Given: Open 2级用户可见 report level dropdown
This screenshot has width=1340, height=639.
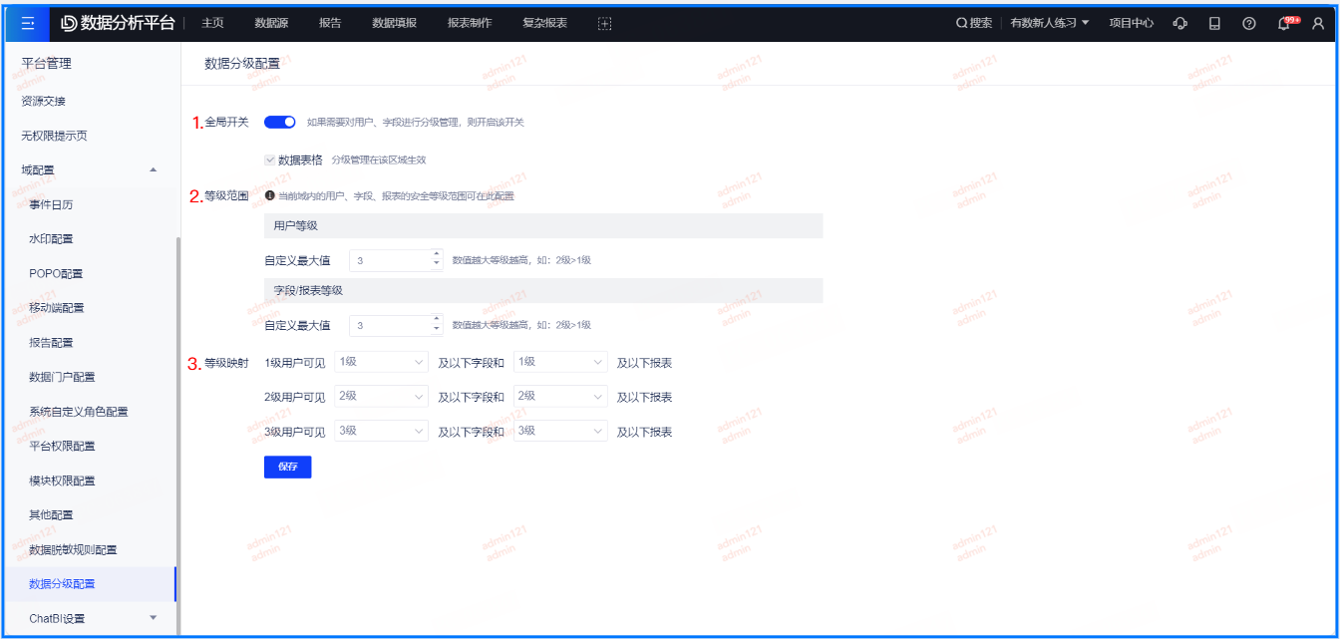Looking at the screenshot, I should click(560, 397).
